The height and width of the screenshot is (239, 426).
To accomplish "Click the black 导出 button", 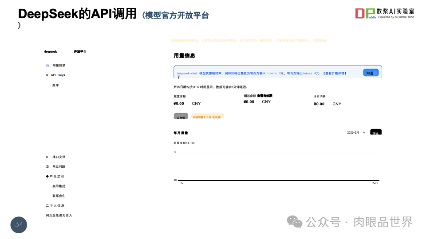I will [376, 132].
